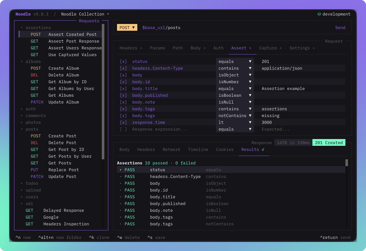Collapse the albums folder arrow
The width and height of the screenshot is (366, 251).
click(x=22, y=61)
